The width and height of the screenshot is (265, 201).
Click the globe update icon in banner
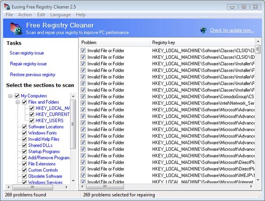click(203, 30)
